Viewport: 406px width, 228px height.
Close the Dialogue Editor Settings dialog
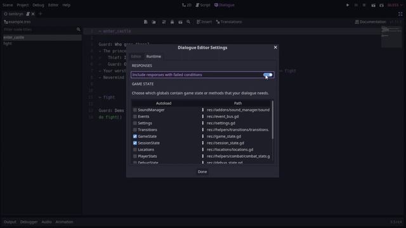[x=275, y=47]
